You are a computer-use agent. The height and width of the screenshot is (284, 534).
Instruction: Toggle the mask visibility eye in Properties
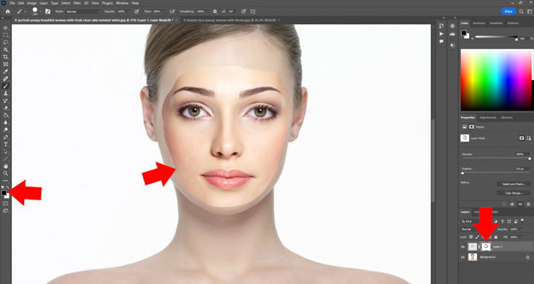[523, 137]
